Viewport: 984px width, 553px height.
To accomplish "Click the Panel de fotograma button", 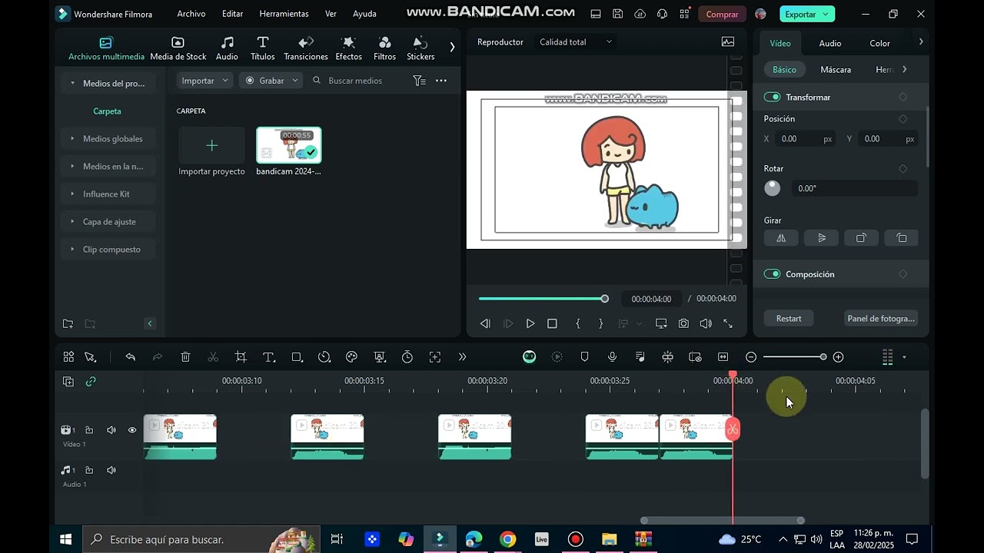I will coord(880,319).
